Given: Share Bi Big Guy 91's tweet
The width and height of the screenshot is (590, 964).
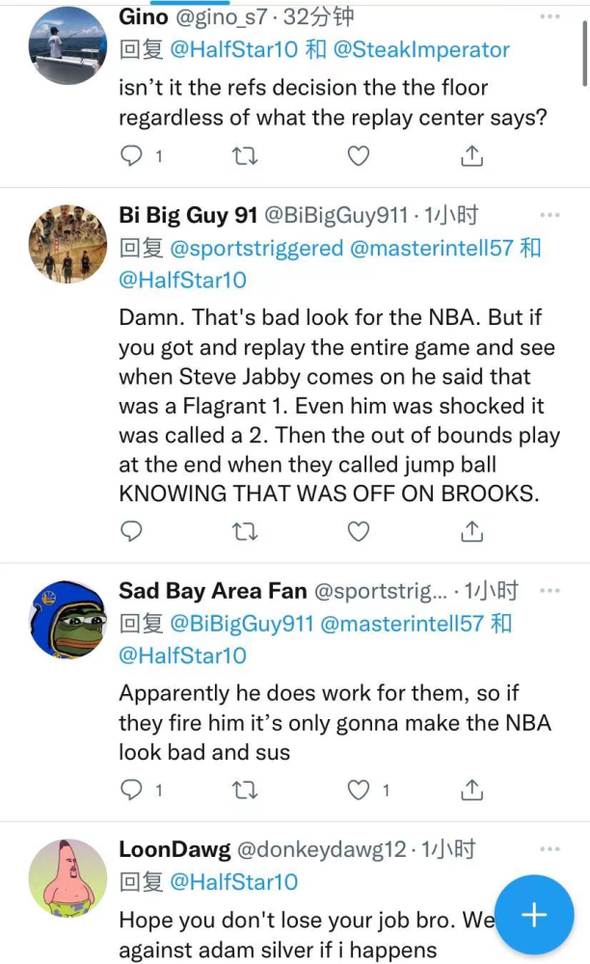Looking at the screenshot, I should pos(471,530).
